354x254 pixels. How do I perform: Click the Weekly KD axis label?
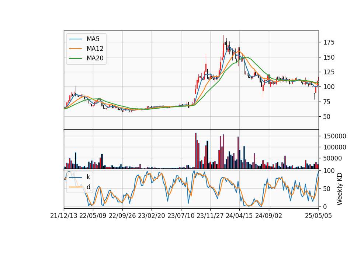pos(340,189)
